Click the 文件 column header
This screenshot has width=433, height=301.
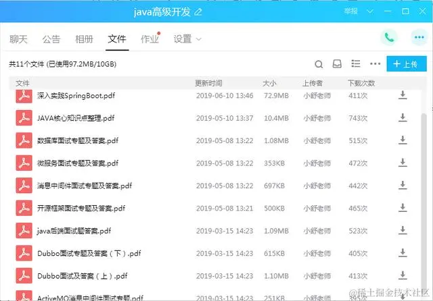point(22,83)
